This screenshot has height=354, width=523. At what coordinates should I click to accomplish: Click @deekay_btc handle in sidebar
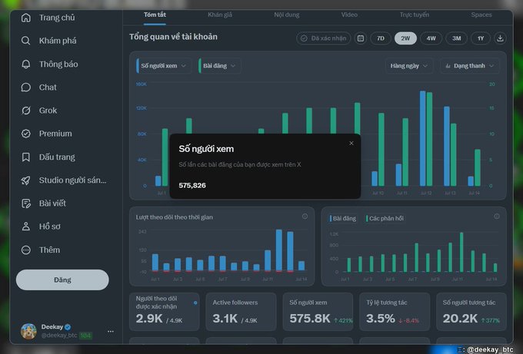click(x=59, y=336)
